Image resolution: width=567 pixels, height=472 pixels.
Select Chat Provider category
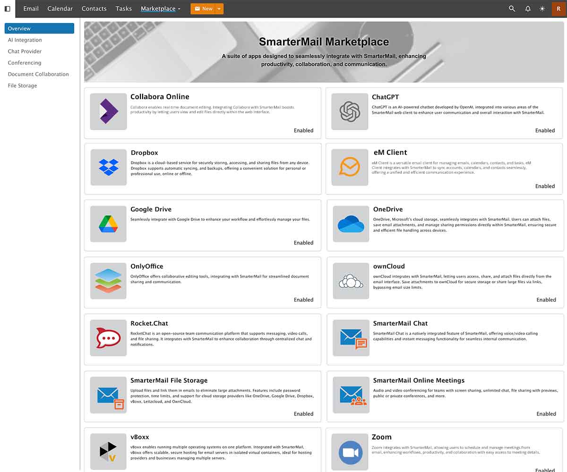tap(25, 51)
